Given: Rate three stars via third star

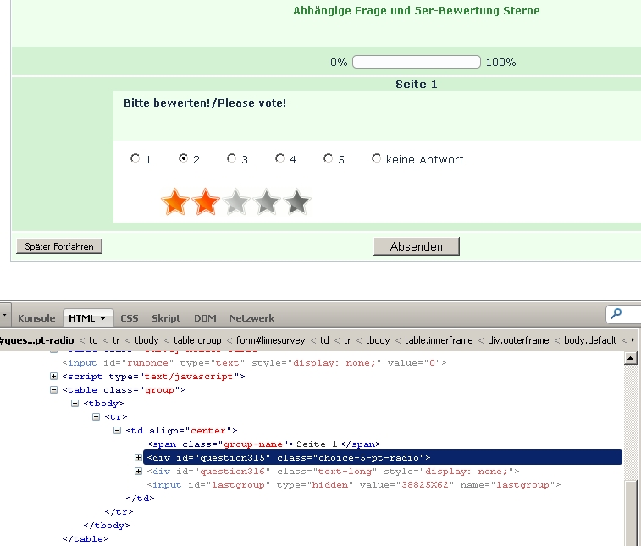Looking at the screenshot, I should click(x=235, y=202).
